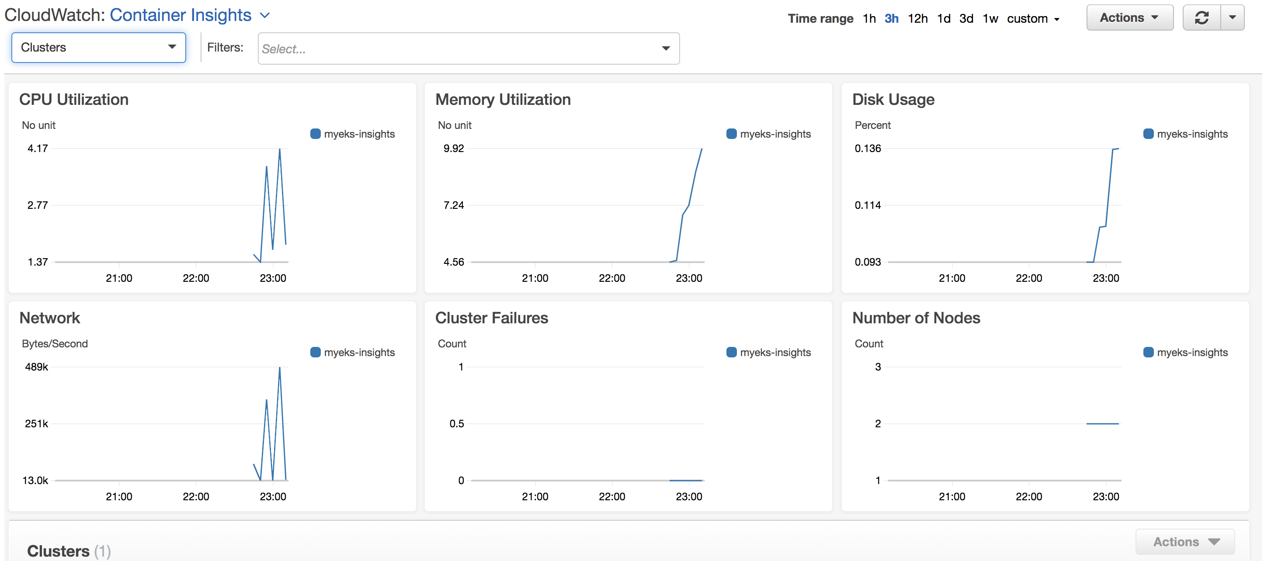Click myeks-insights legend swatch in CPU Utilization
This screenshot has height=561, width=1264.
point(316,134)
